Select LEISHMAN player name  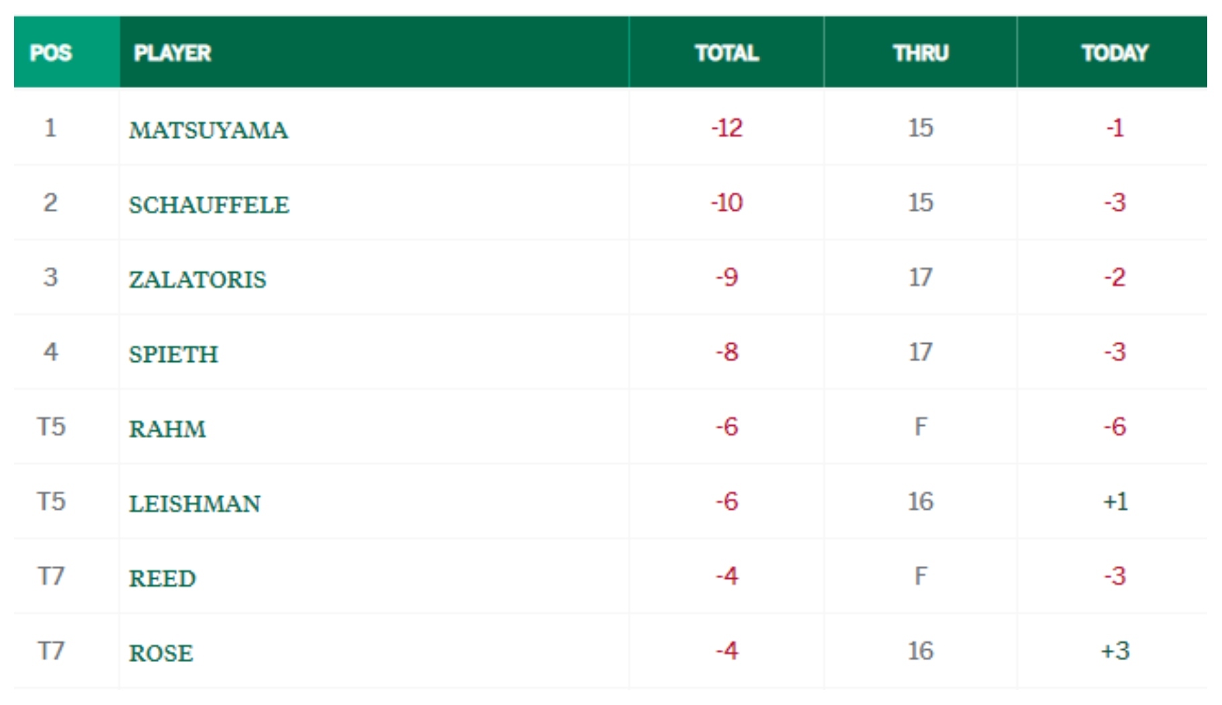point(195,504)
